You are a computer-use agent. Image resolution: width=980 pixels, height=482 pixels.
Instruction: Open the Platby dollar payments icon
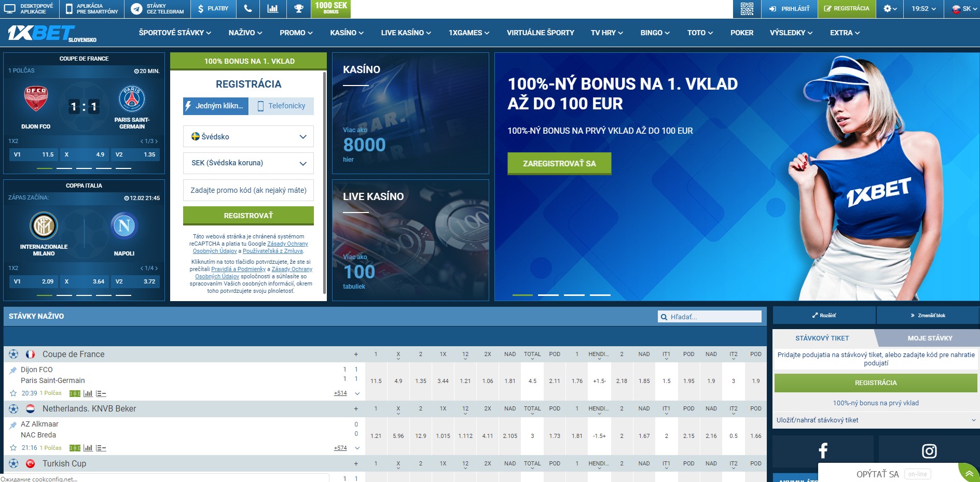(201, 9)
